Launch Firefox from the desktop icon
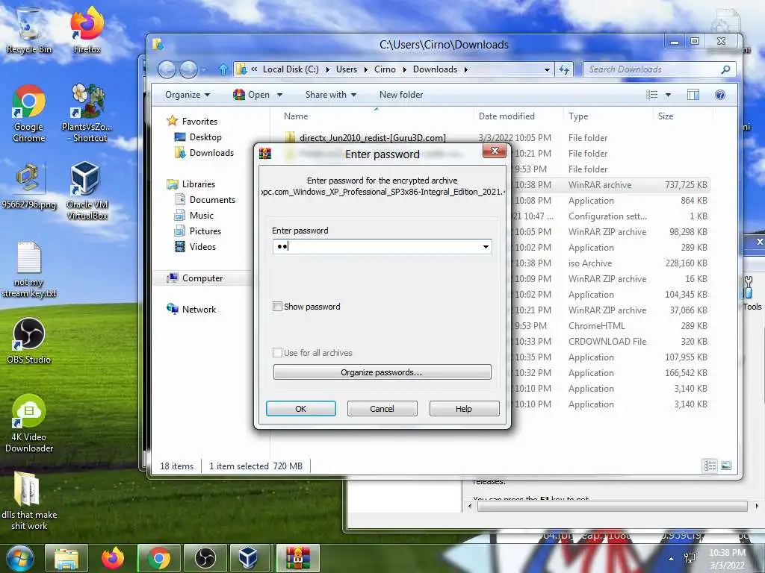The image size is (765, 573). [x=87, y=30]
